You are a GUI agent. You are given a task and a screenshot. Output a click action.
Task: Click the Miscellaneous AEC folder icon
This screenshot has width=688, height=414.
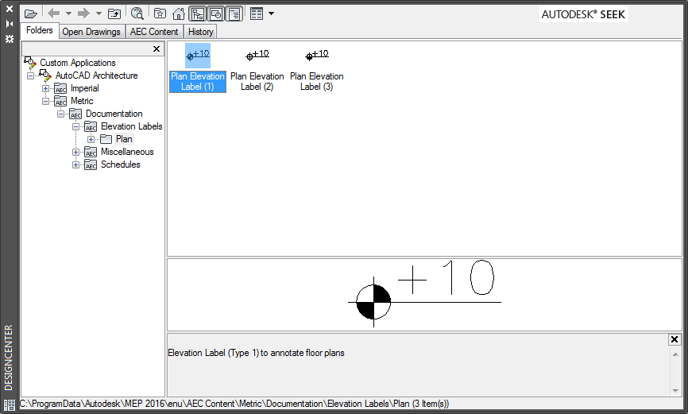(91, 153)
